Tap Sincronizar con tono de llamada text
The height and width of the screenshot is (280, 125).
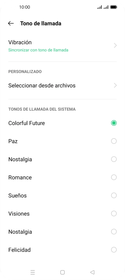[38, 50]
